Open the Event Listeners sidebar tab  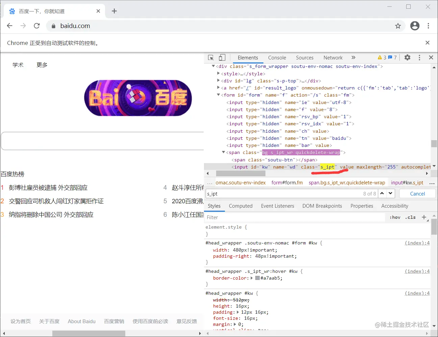coord(278,206)
